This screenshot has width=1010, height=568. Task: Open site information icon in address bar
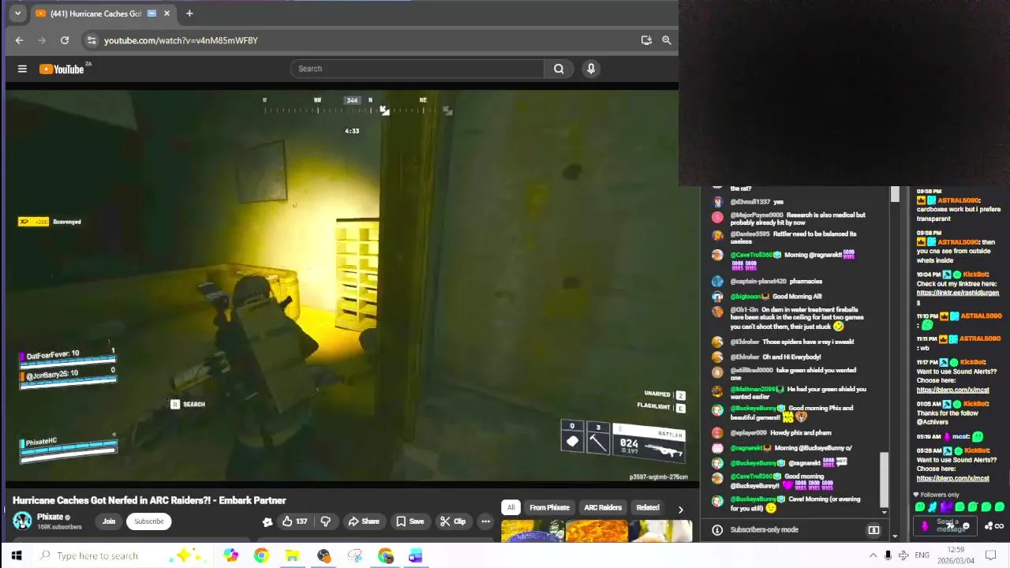point(92,40)
